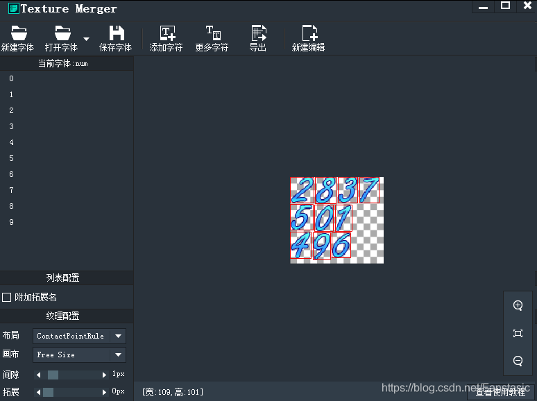537x401 pixels.
Task: Click the 间隙 gap slider handle
Action: (x=53, y=375)
